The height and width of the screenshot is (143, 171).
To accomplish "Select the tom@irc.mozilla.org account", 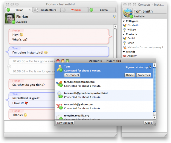I will 104,116.
